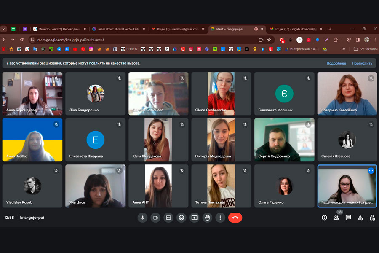Open the emoji reactions button

pyautogui.click(x=181, y=218)
